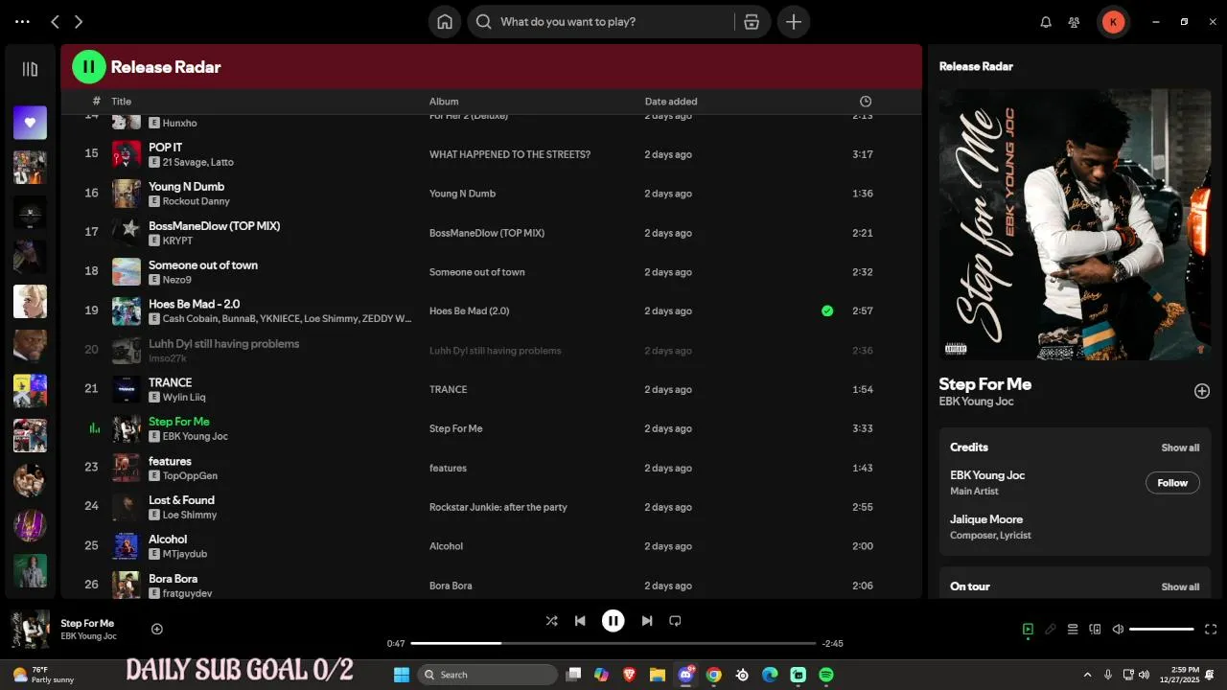Open album 'WHAT HAPPENED TO THE STREETS?'
The width and height of the screenshot is (1227, 690).
click(x=510, y=154)
